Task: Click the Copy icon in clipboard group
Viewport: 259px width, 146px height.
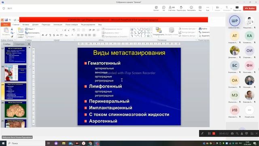Action: tap(12, 33)
